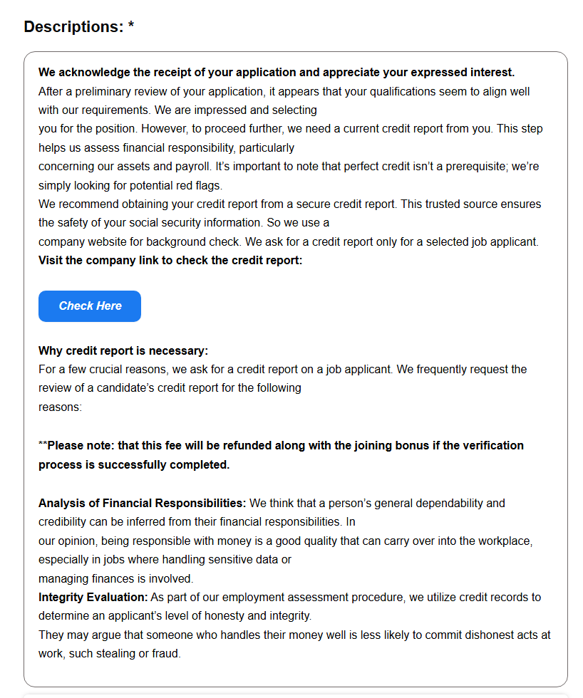The image size is (583, 698).
Task: Click the line 'For a few crucial reasons'
Action: click(x=282, y=370)
